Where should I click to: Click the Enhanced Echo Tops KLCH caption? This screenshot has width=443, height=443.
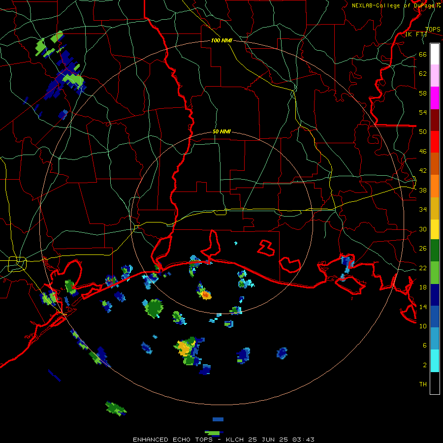(223, 440)
